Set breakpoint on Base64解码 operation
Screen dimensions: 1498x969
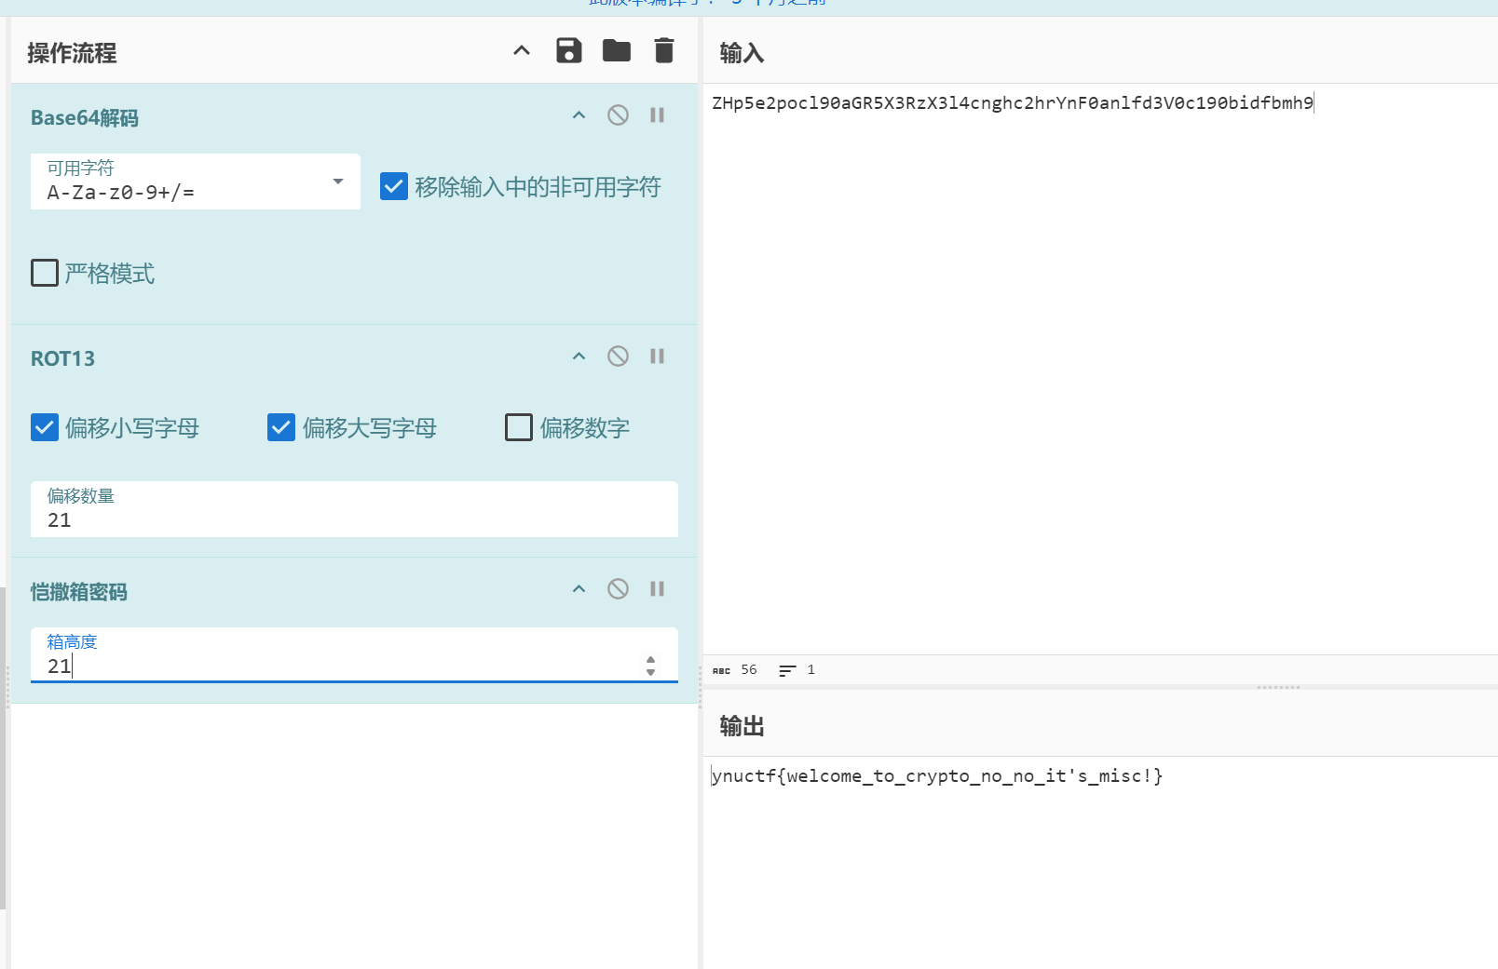[x=657, y=115]
